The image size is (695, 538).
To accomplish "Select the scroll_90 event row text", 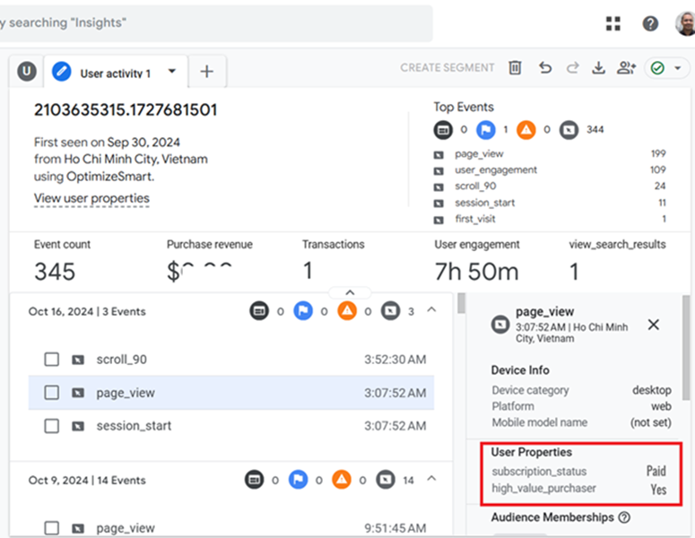I will click(x=121, y=360).
